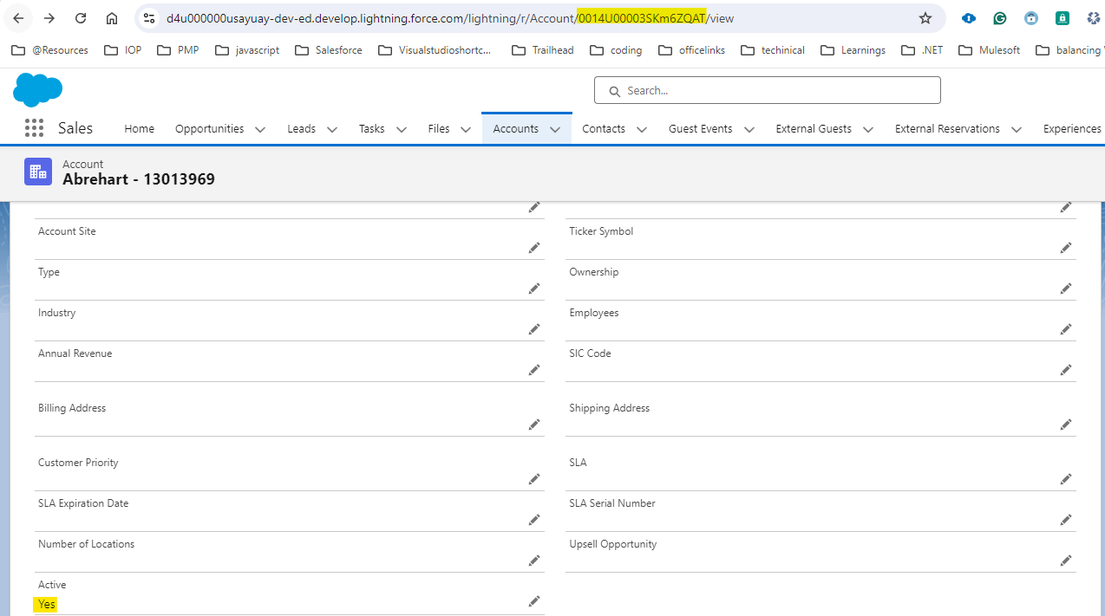Click the Salesforce cloud logo
The height and width of the screenshot is (616, 1105).
[37, 90]
